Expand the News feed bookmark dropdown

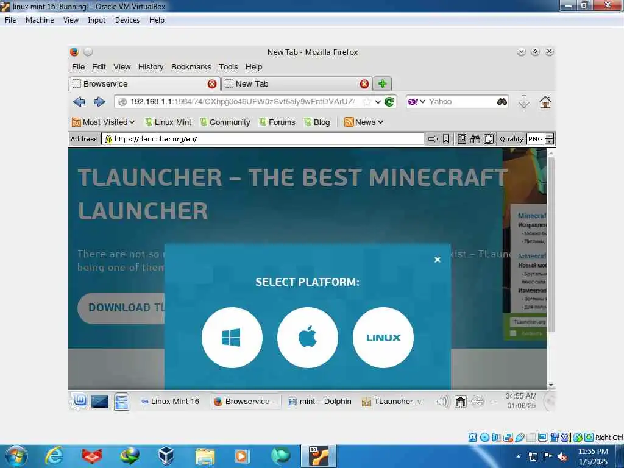[363, 122]
